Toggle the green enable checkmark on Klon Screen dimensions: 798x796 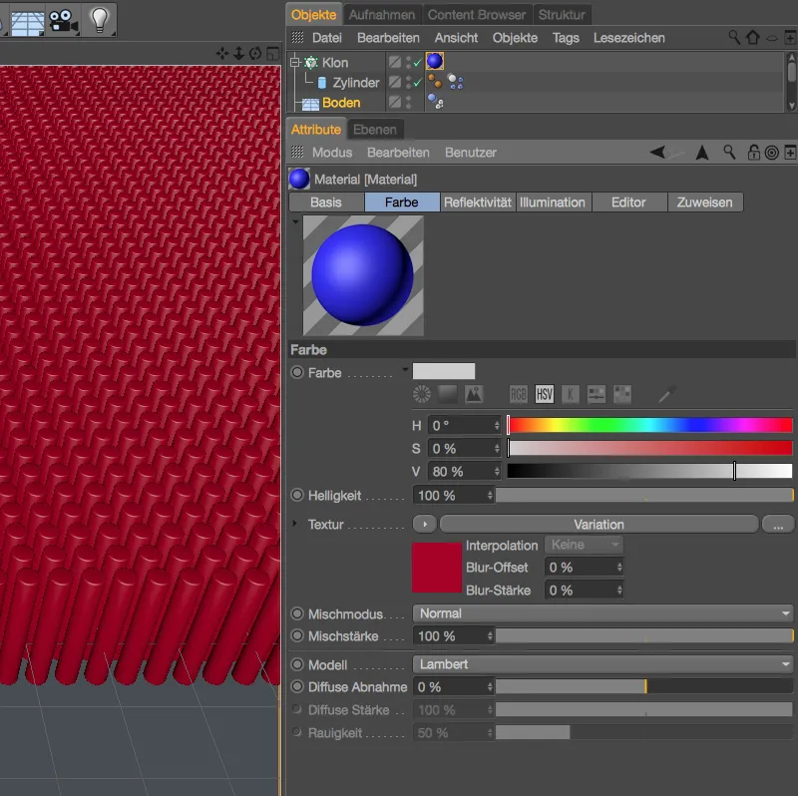(418, 62)
